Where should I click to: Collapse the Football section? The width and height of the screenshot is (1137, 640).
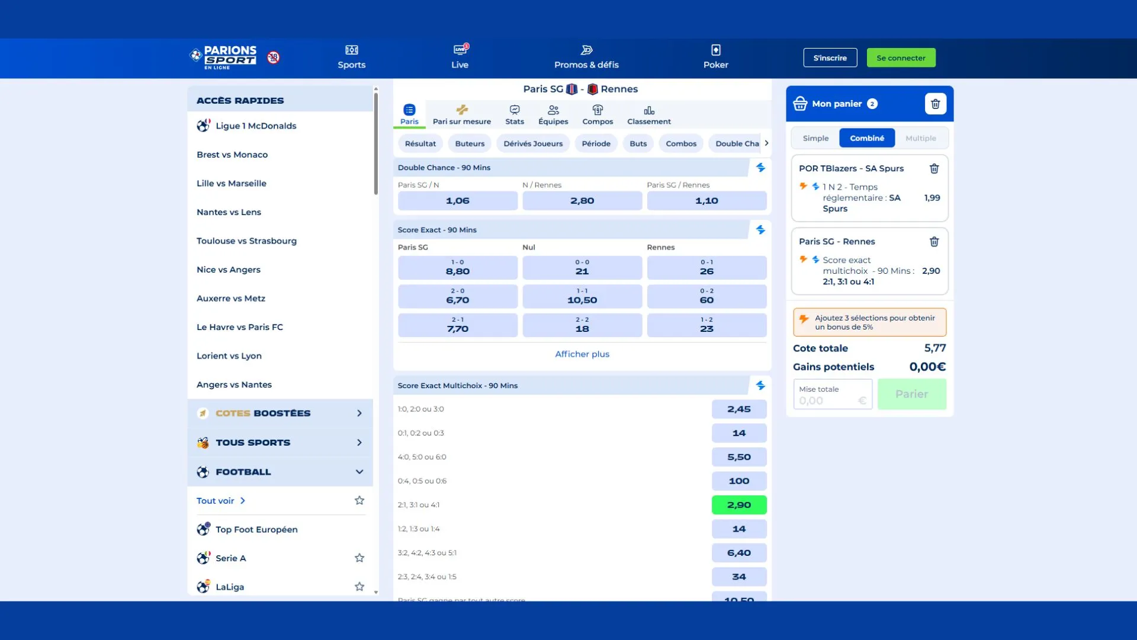(x=359, y=472)
